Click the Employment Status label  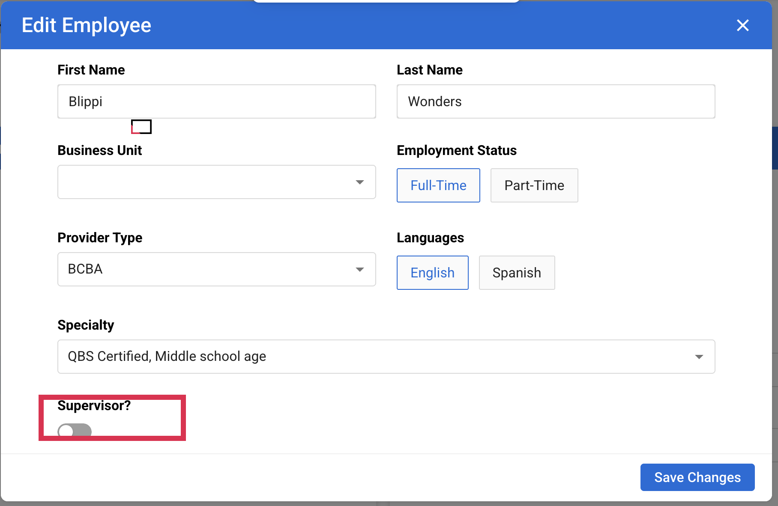tap(456, 150)
